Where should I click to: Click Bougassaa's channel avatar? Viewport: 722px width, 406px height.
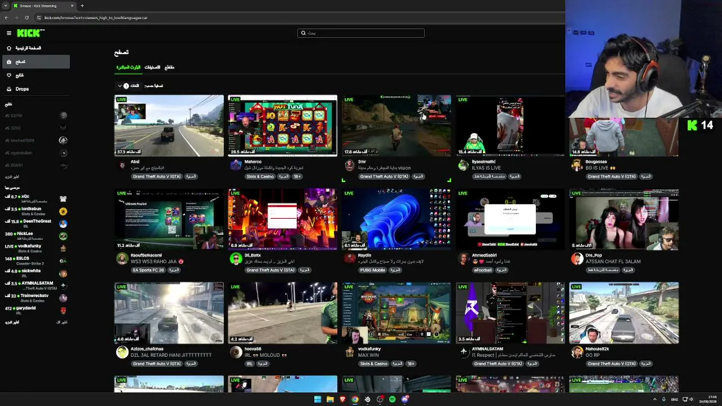pyautogui.click(x=577, y=165)
